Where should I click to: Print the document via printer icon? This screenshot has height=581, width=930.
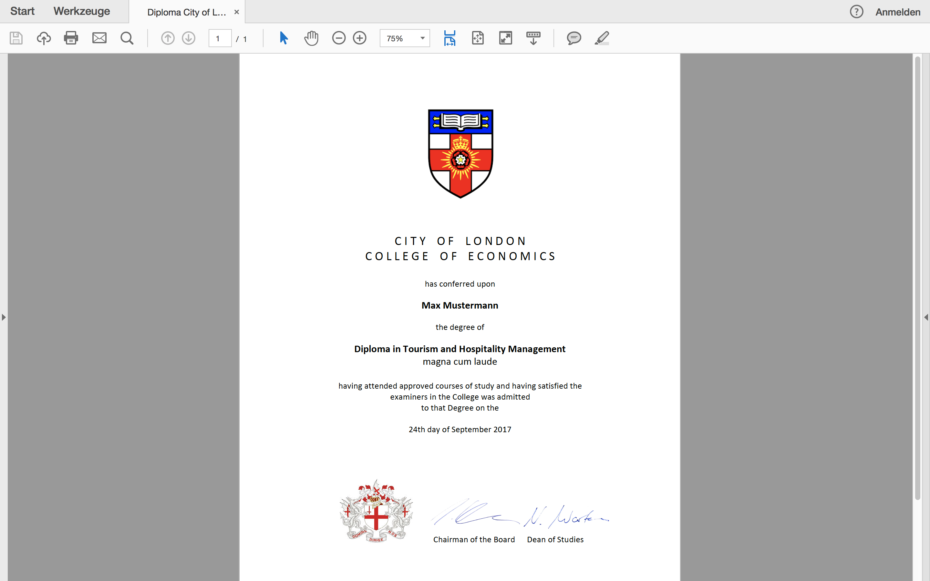click(71, 38)
